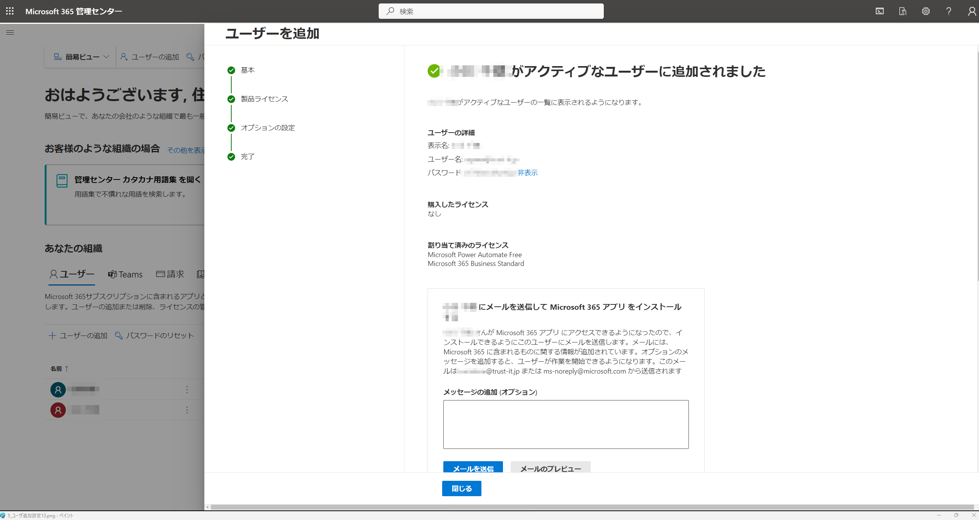Click the green success checkmark icon

[434, 71]
